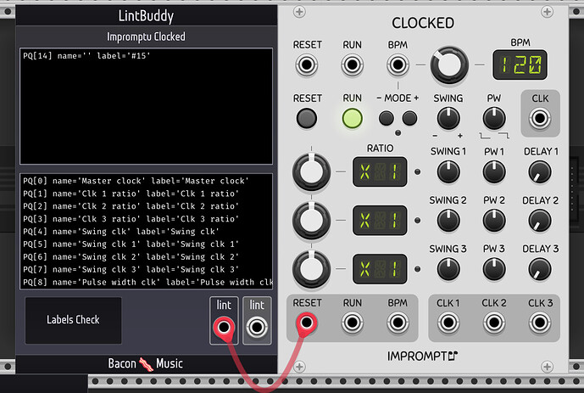Click the CLK 2 output jack
584x393 pixels.
point(494,323)
